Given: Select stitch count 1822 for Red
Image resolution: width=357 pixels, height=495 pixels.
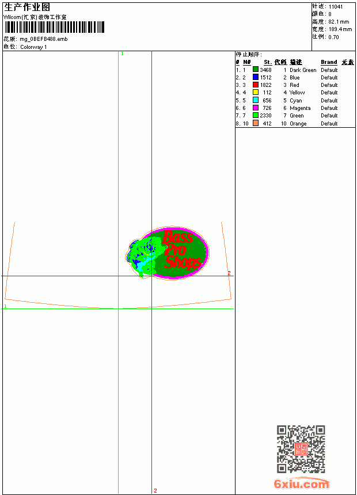Looking at the screenshot, I should [265, 85].
